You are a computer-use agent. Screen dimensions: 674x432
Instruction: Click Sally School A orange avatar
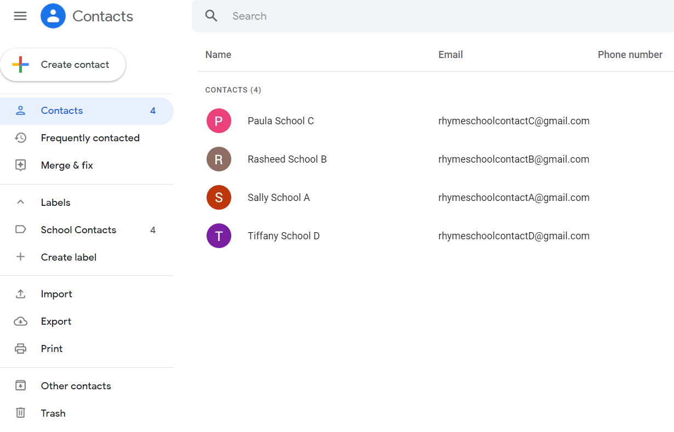219,198
